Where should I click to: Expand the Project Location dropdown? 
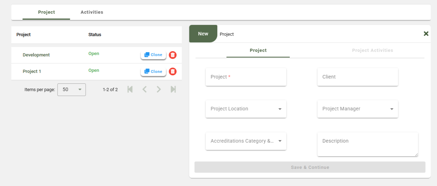246,109
